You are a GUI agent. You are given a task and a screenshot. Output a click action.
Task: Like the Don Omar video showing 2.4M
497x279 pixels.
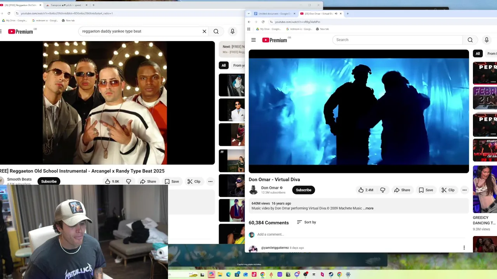[x=365, y=190]
